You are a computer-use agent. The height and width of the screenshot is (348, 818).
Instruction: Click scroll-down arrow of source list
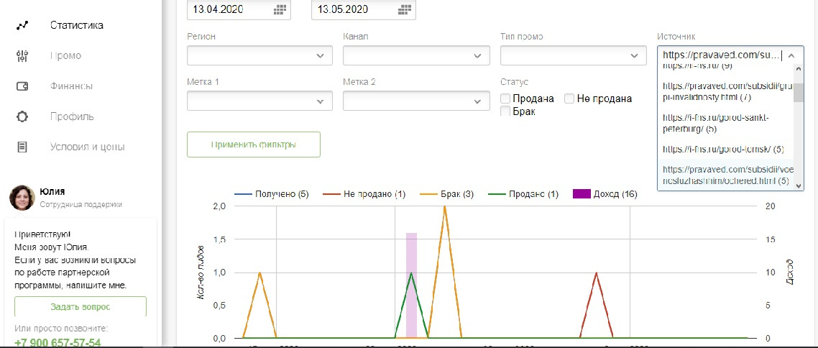tap(798, 186)
